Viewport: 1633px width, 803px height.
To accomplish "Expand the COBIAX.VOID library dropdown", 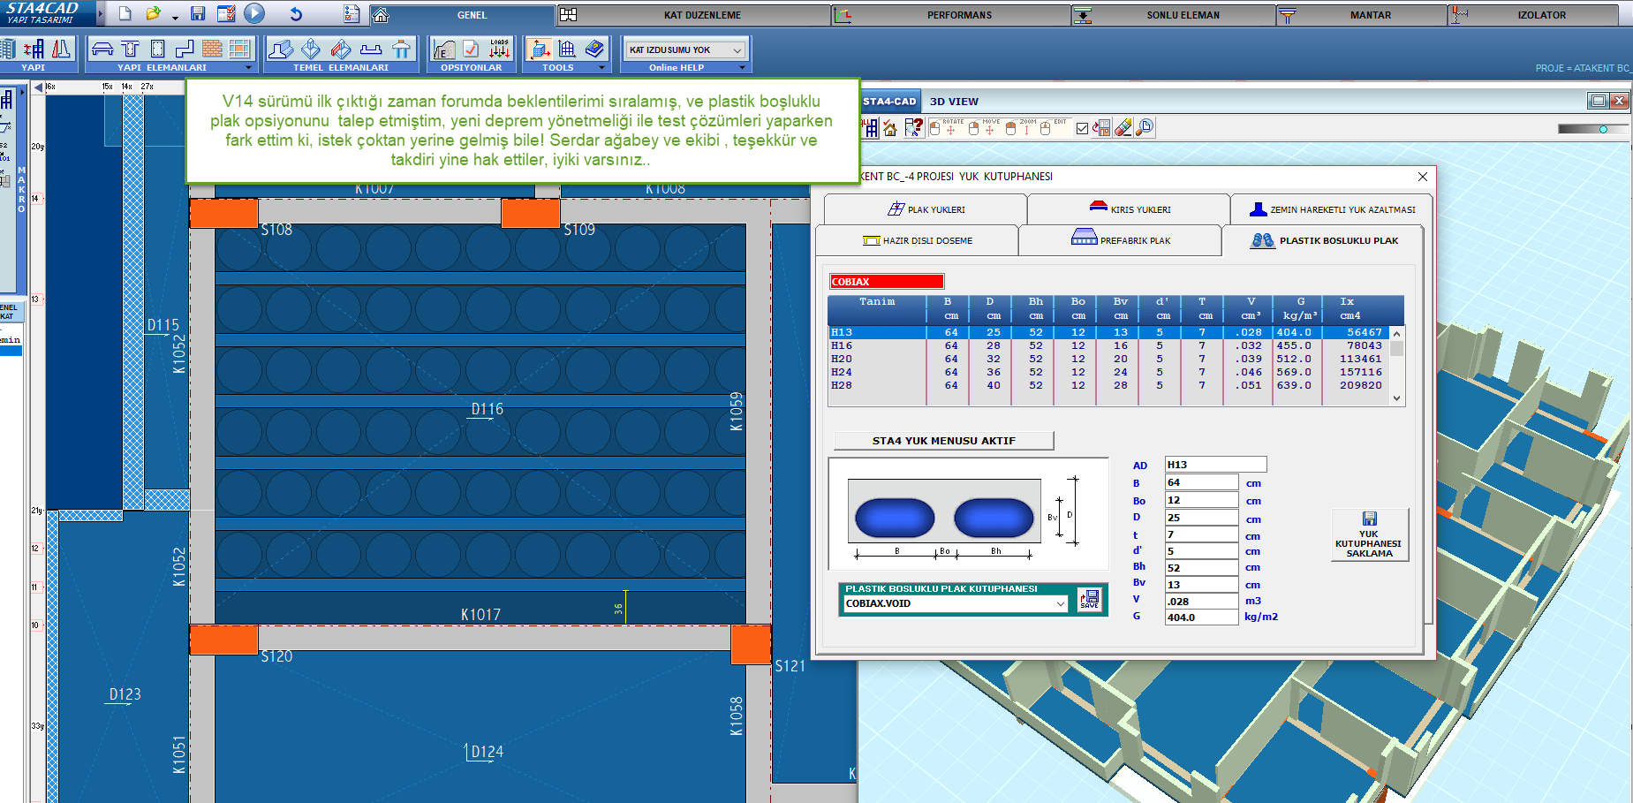I will click(x=1060, y=604).
